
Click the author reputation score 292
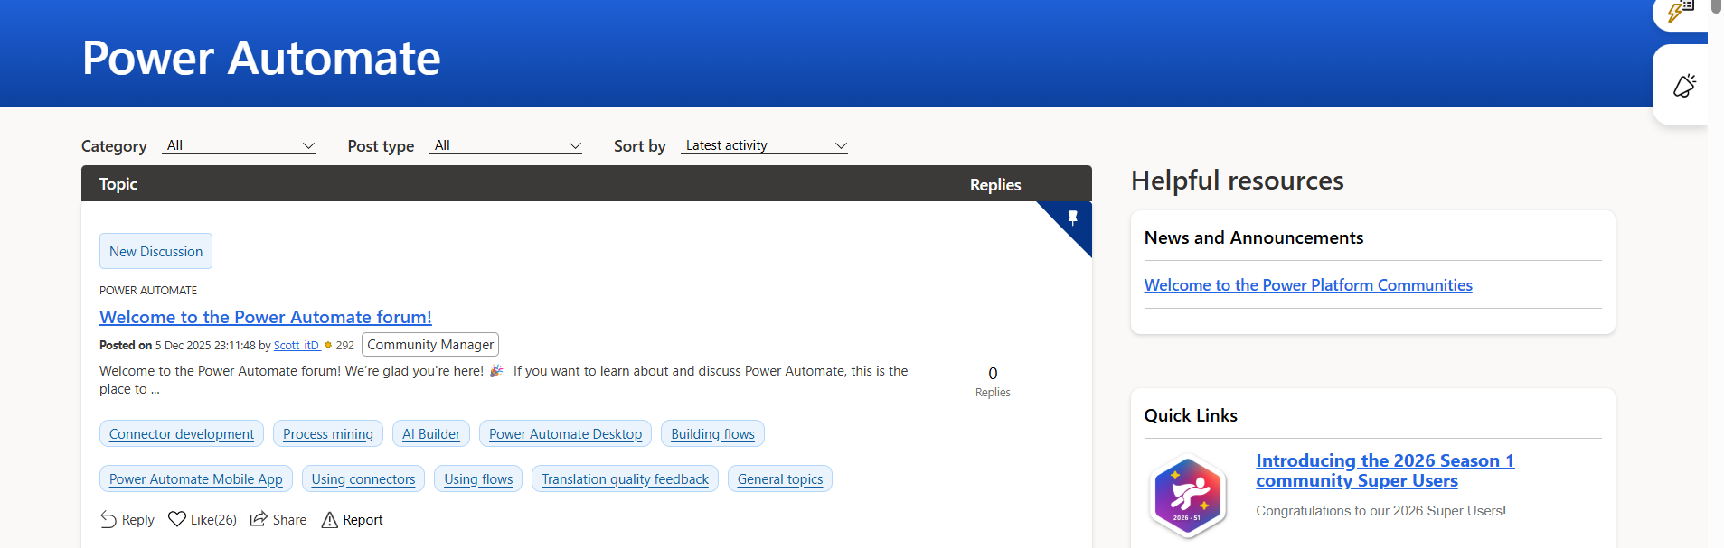[344, 345]
